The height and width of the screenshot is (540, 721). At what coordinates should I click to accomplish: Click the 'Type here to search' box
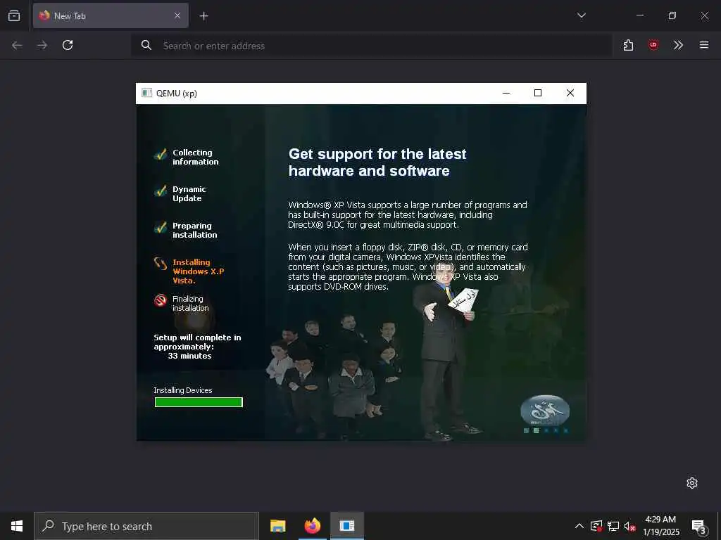click(x=146, y=526)
